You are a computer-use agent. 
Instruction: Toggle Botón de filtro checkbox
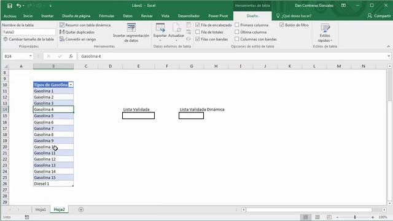(282, 25)
